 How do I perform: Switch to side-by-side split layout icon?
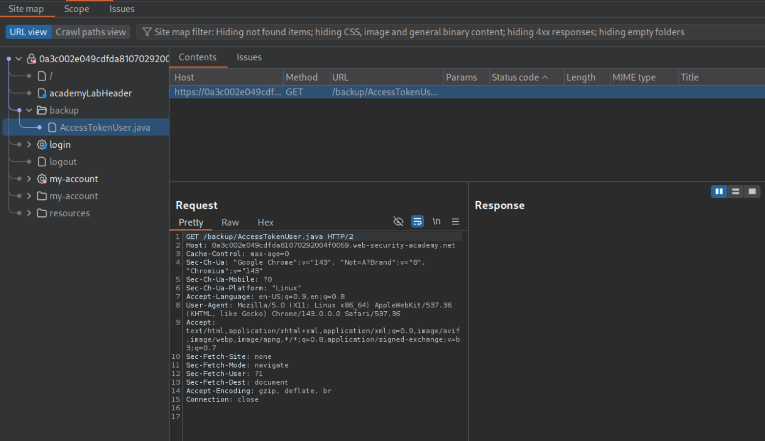pyautogui.click(x=719, y=191)
